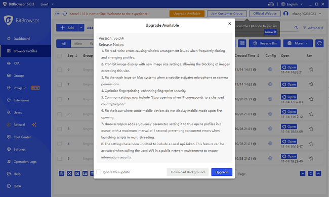Click the orange Upgrade Available button
329x197 pixels.
(187, 14)
